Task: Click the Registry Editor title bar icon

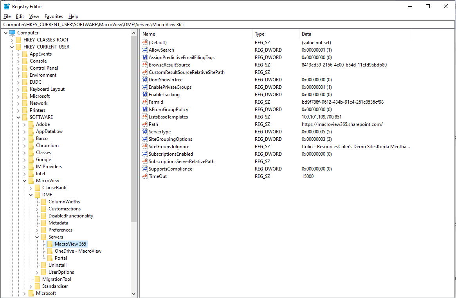Action: point(7,6)
